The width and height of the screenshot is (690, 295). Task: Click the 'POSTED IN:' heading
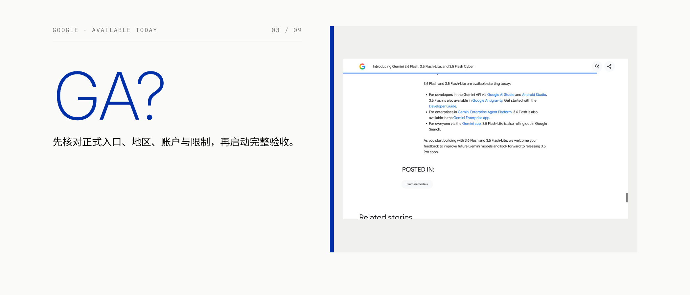pyautogui.click(x=418, y=169)
